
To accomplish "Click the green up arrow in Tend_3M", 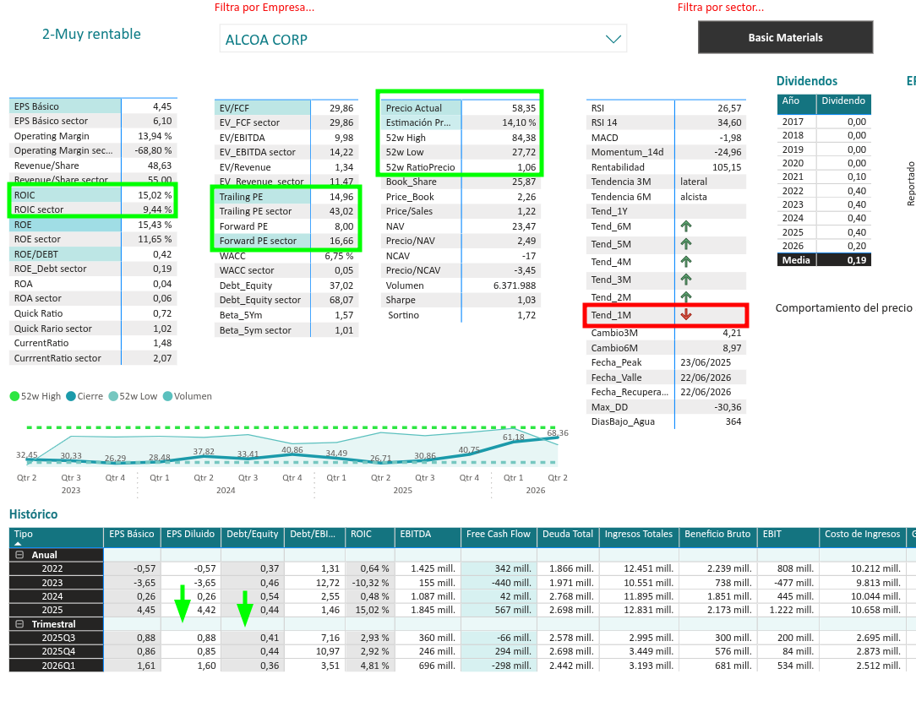I will click(686, 279).
